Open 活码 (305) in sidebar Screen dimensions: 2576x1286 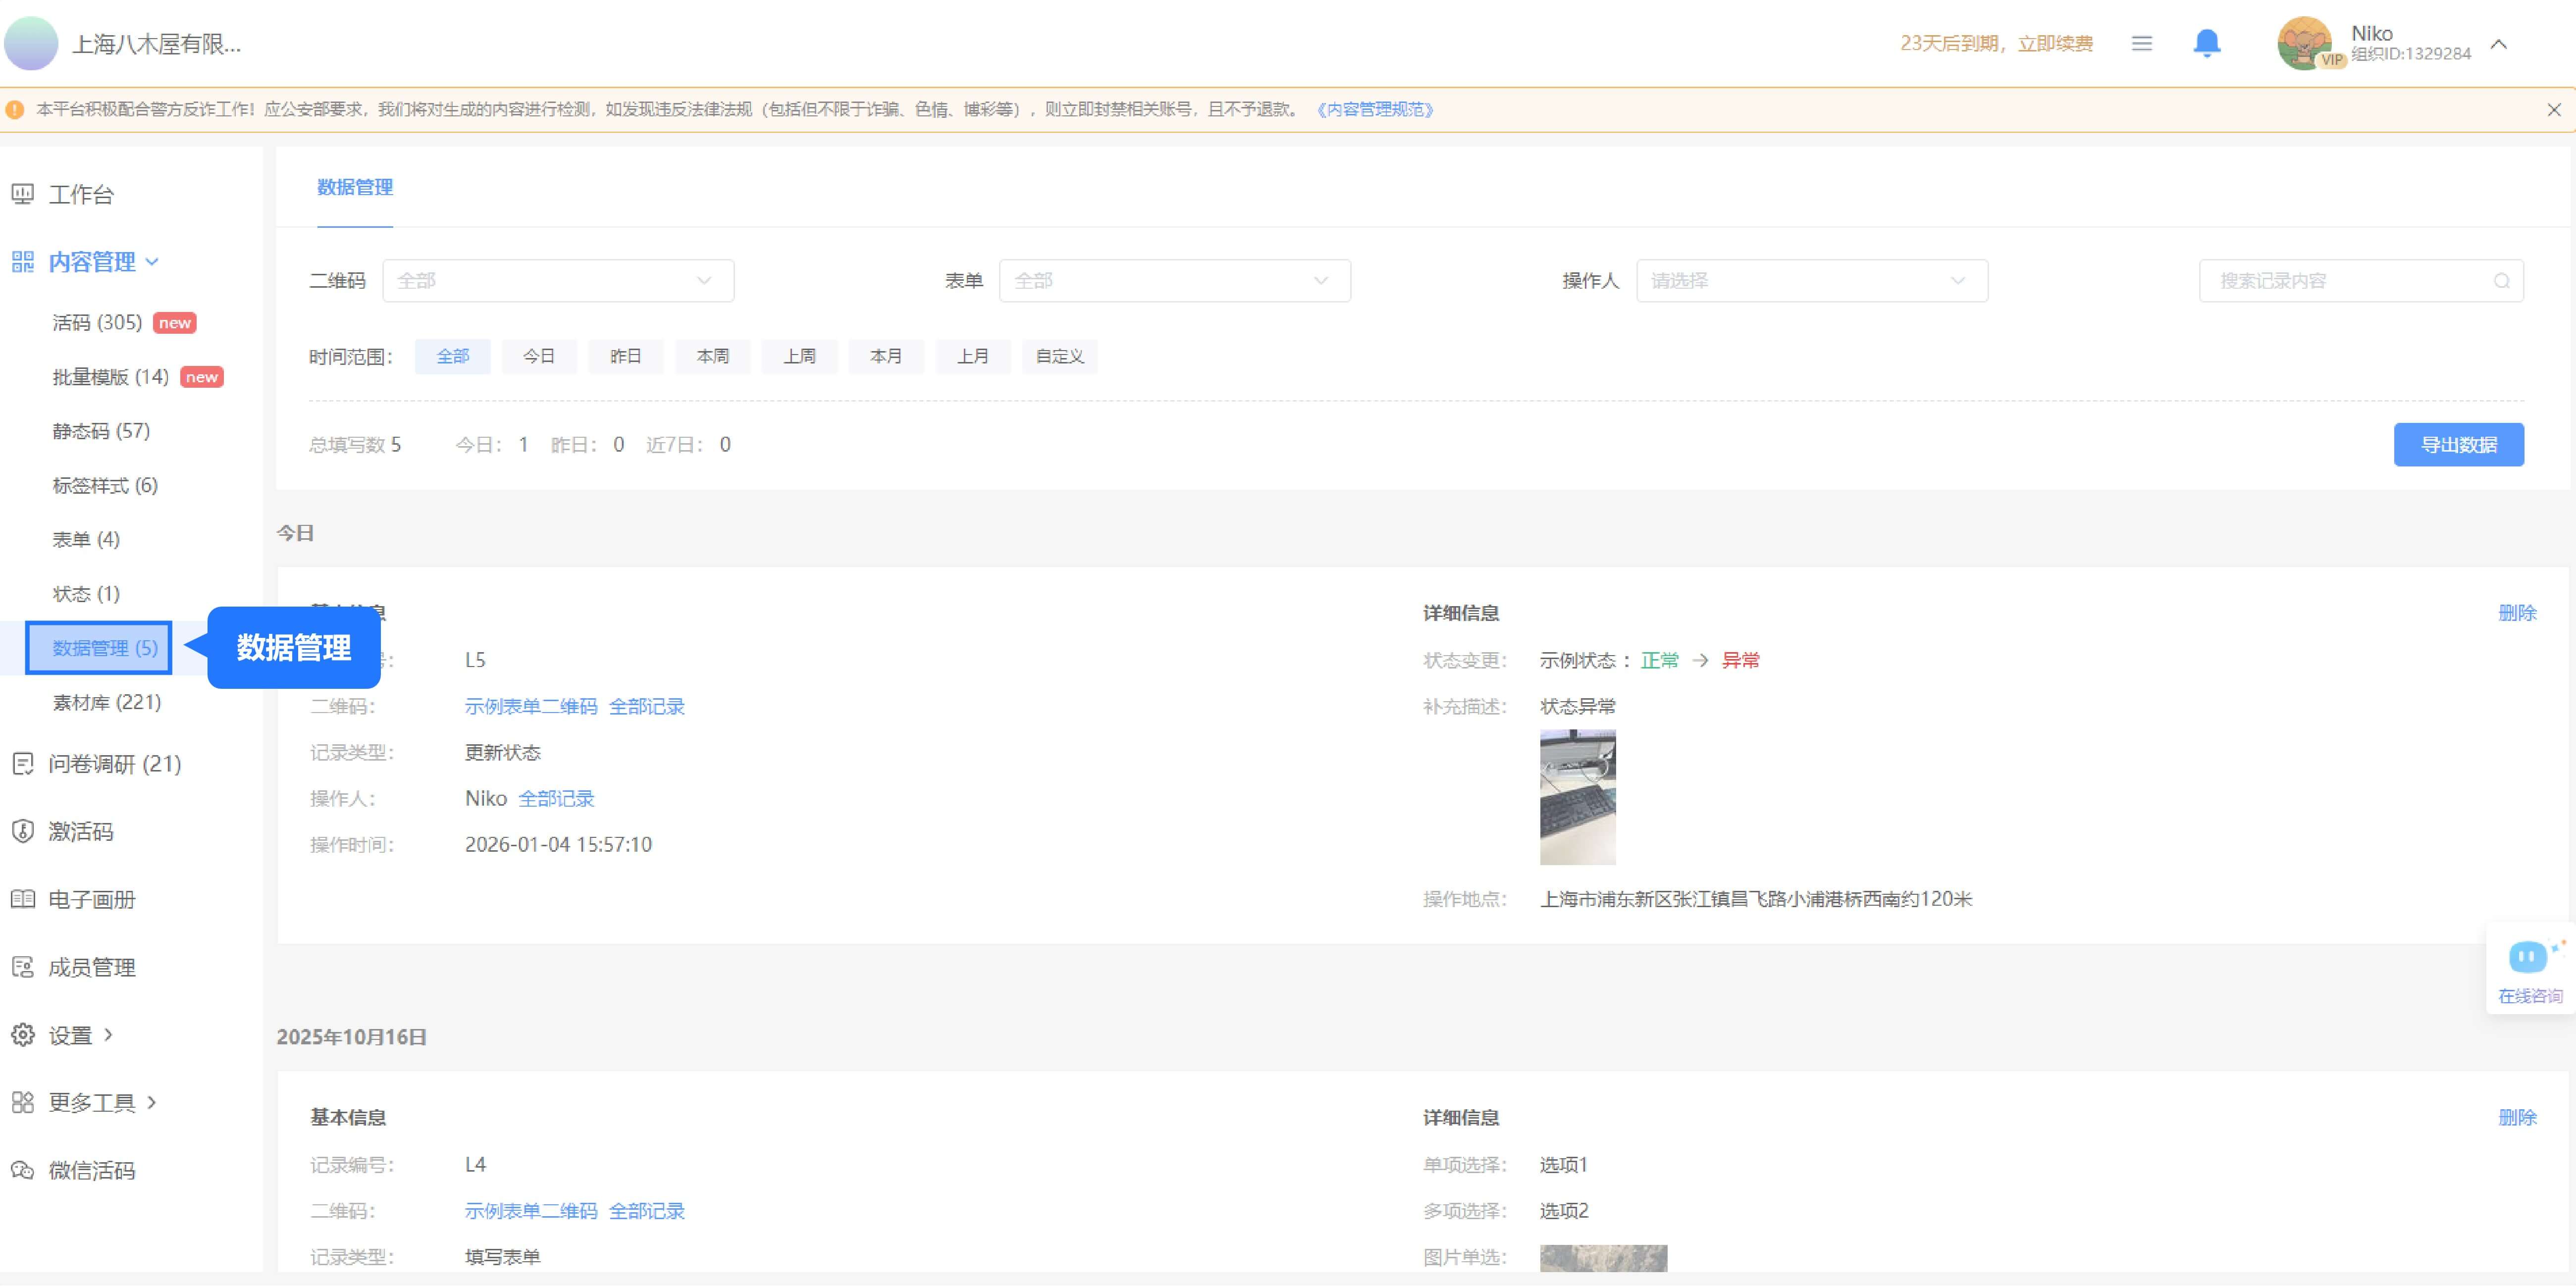pyautogui.click(x=97, y=322)
